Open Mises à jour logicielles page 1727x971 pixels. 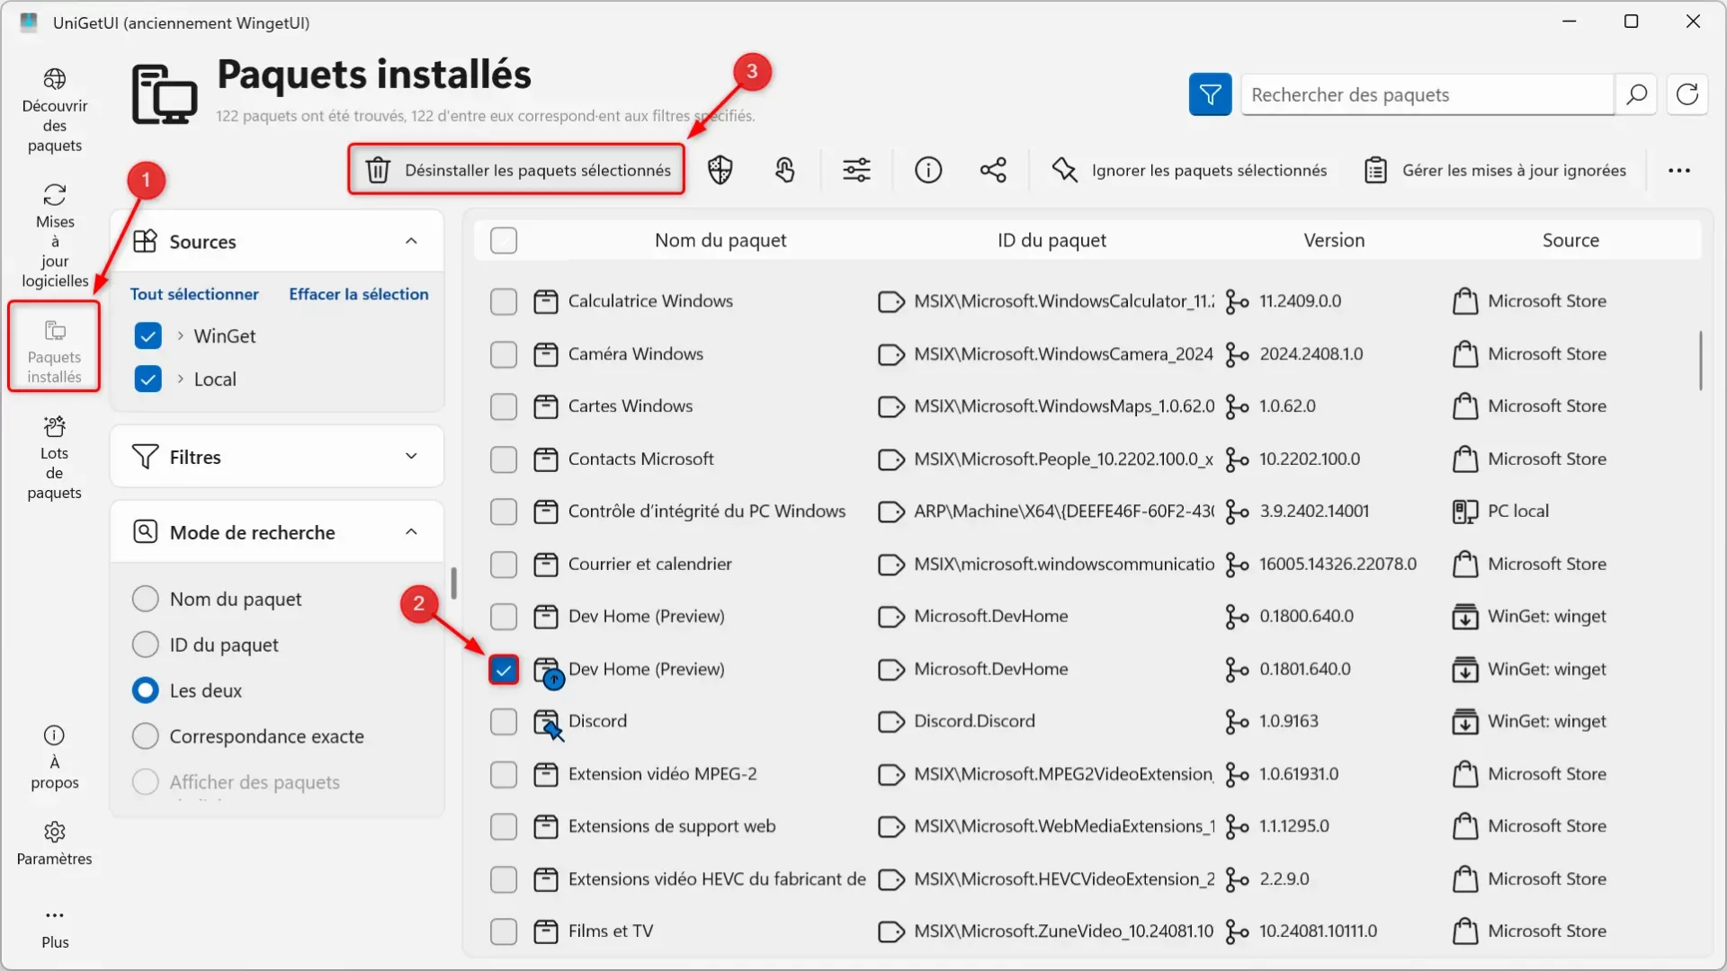click(x=54, y=236)
